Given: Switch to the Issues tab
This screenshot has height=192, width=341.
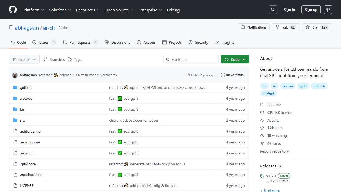Looking at the screenshot, I should pos(43,42).
